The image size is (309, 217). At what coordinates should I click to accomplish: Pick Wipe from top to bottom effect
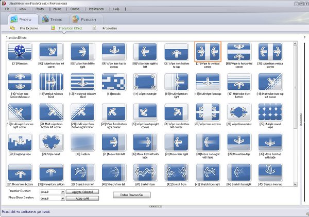pyautogui.click(x=114, y=52)
